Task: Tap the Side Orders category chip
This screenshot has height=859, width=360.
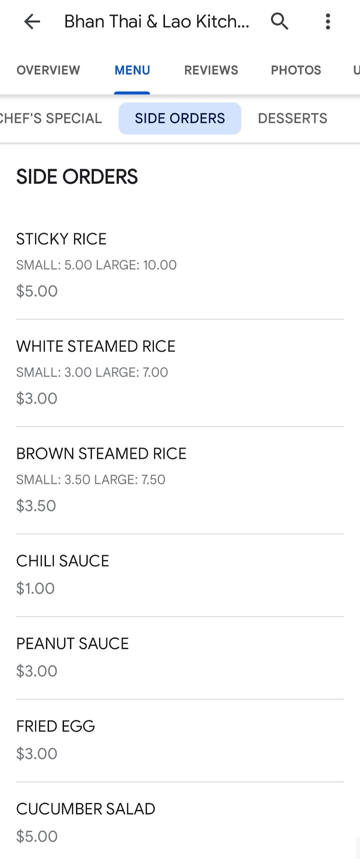Action: tap(180, 119)
